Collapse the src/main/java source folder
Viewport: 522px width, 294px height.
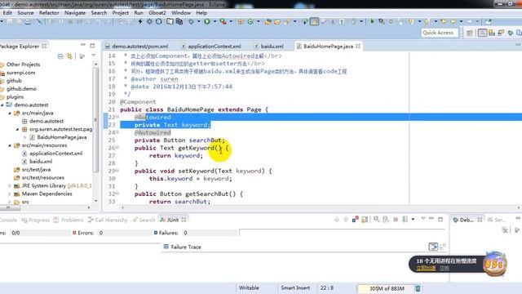pyautogui.click(x=10, y=114)
